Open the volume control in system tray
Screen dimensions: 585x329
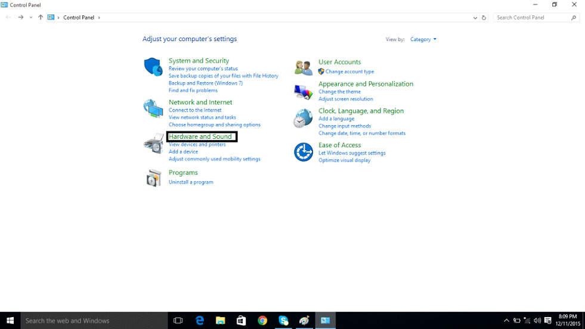(537, 321)
